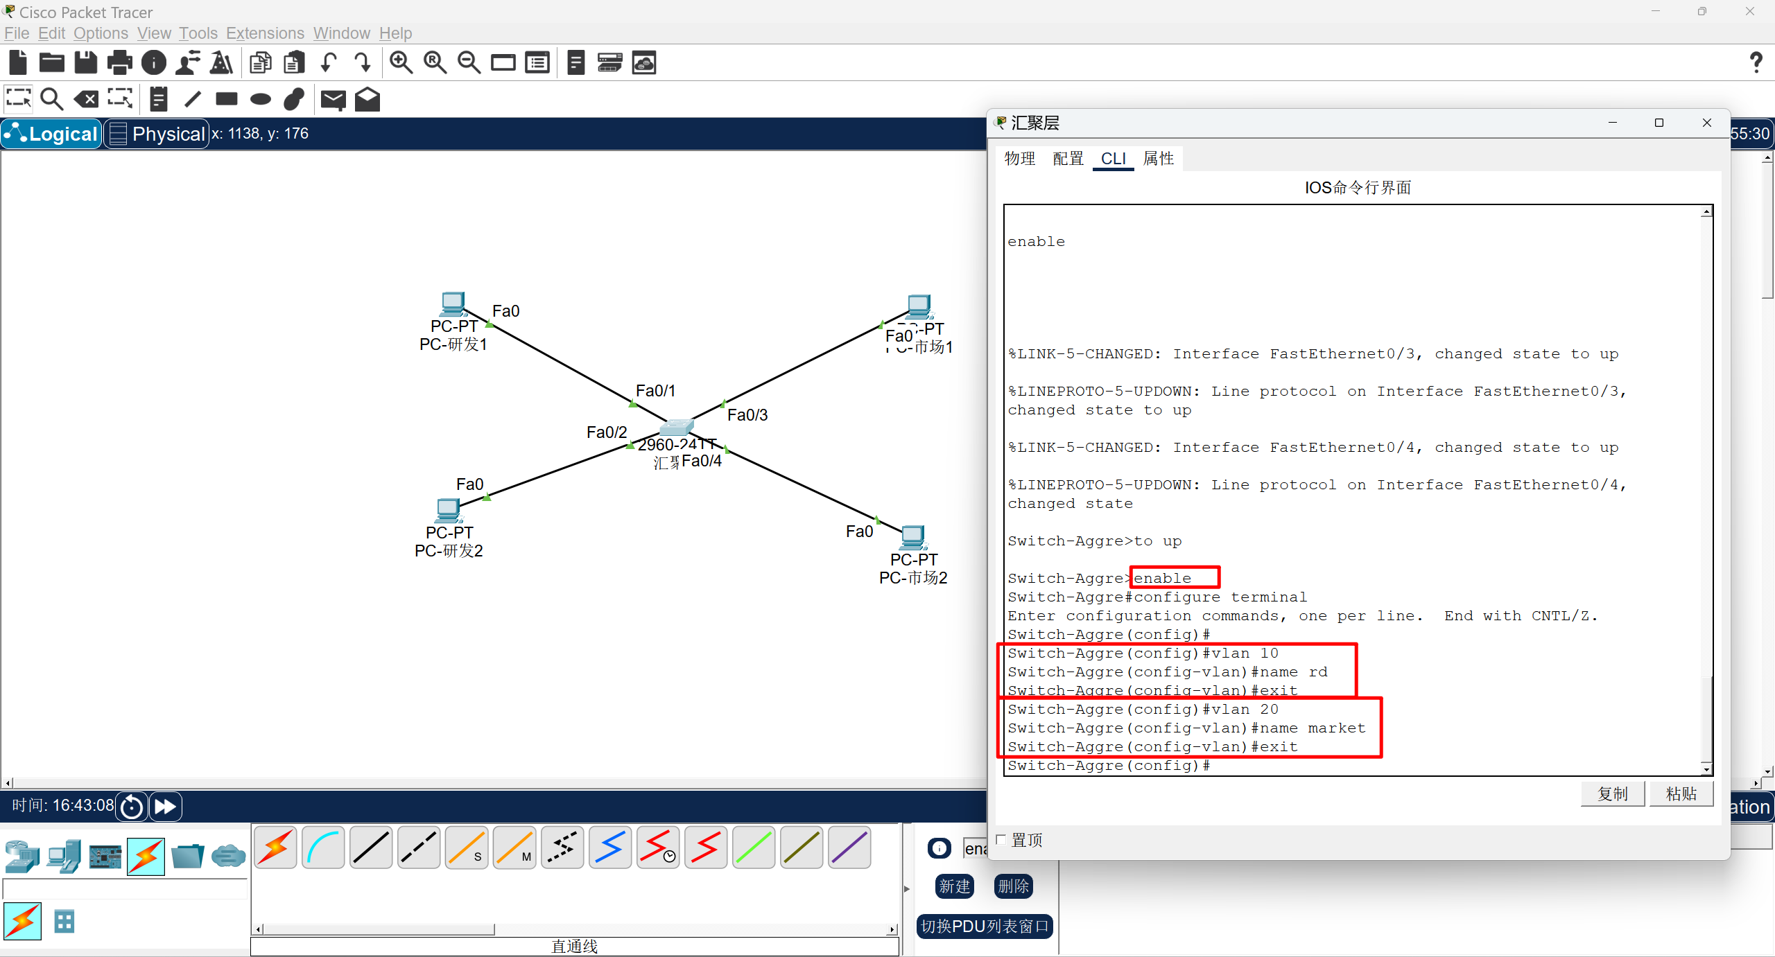Switch to Logical workspace view
Viewport: 1775px width, 957px height.
click(x=52, y=134)
